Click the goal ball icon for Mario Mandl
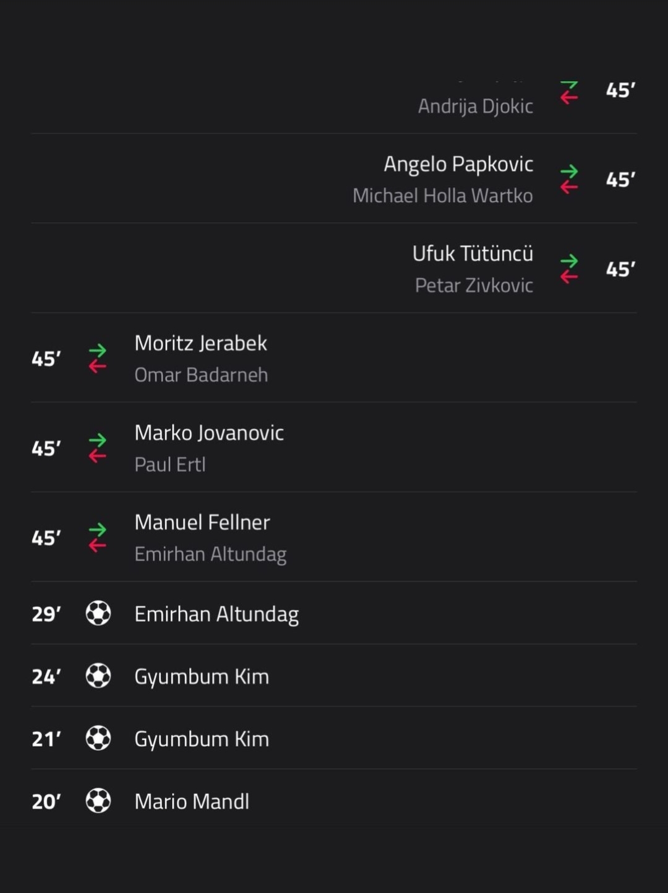The width and height of the screenshot is (668, 893). [x=98, y=801]
